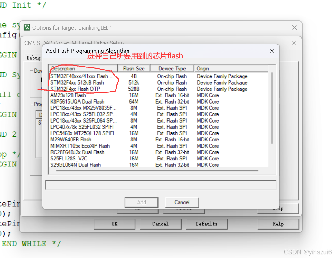Select AM29x128 Flash row
This screenshot has height=258, width=333.
[x=159, y=95]
